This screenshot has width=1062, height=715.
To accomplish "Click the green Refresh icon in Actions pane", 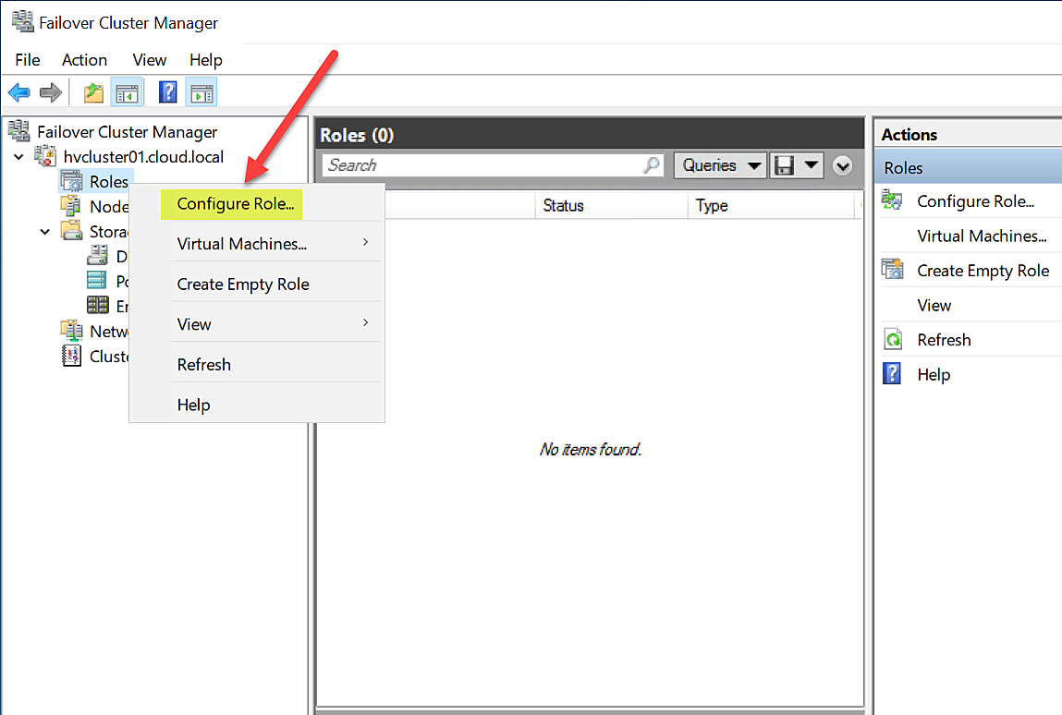I will (x=893, y=339).
